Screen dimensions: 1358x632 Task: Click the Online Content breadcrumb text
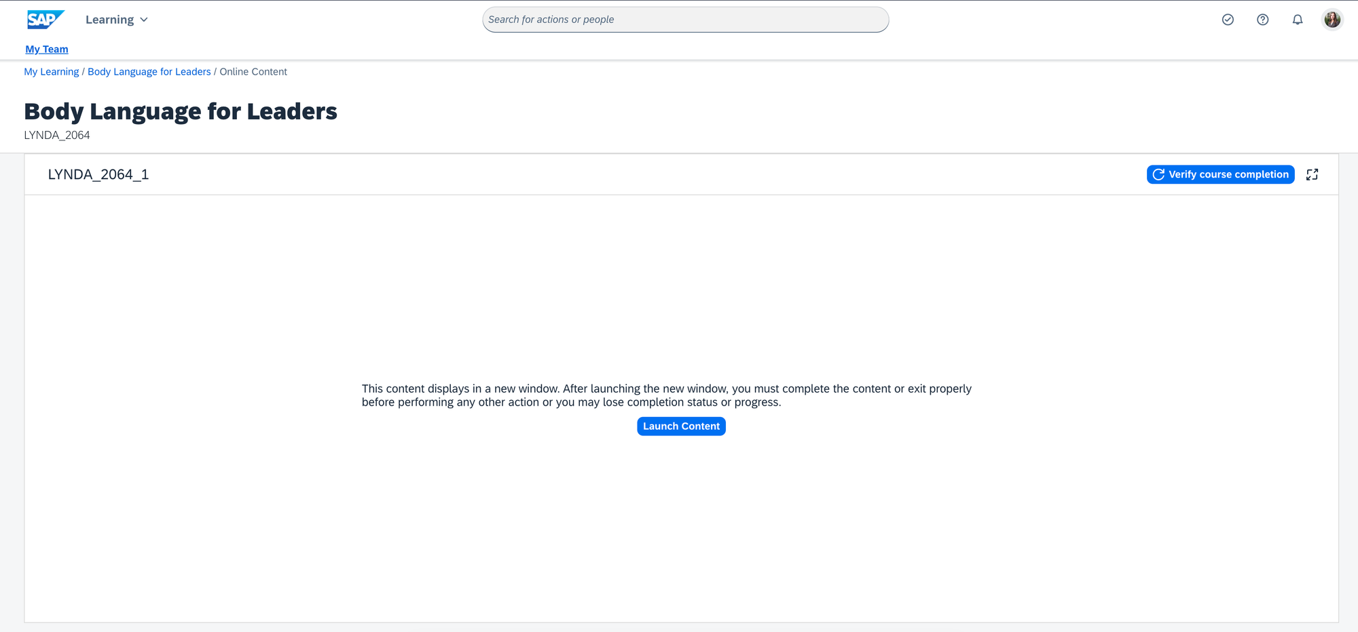tap(253, 72)
